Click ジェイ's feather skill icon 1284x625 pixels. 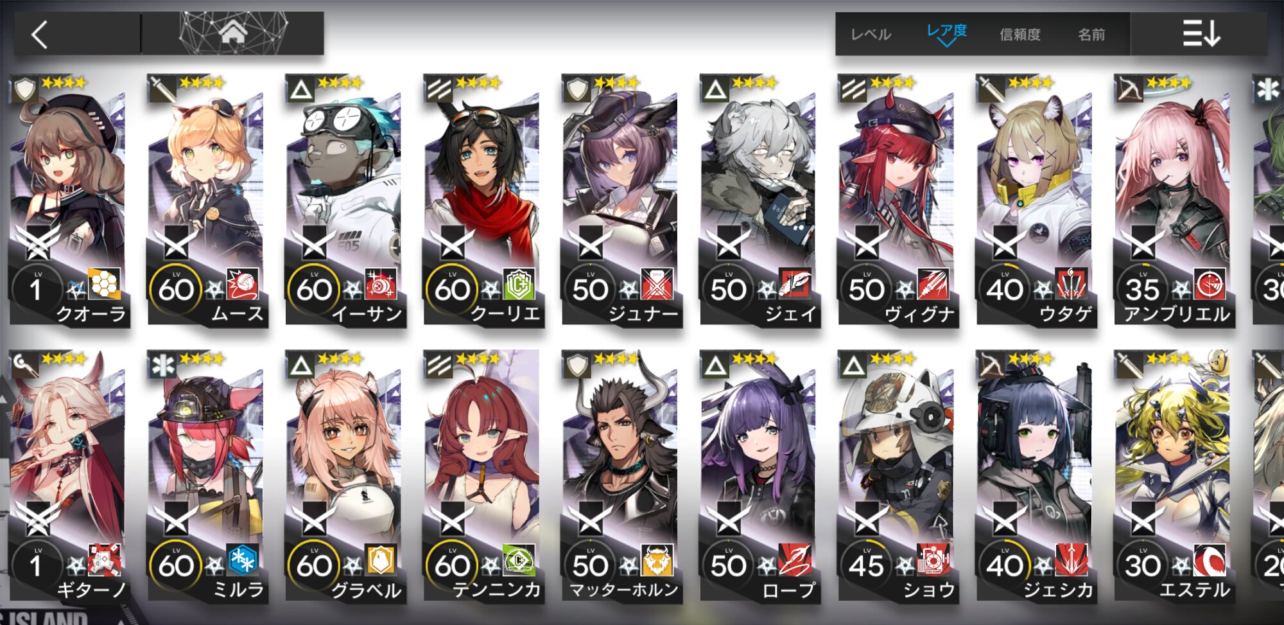[795, 284]
